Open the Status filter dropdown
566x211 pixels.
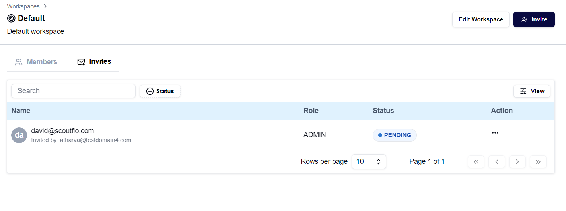click(160, 91)
